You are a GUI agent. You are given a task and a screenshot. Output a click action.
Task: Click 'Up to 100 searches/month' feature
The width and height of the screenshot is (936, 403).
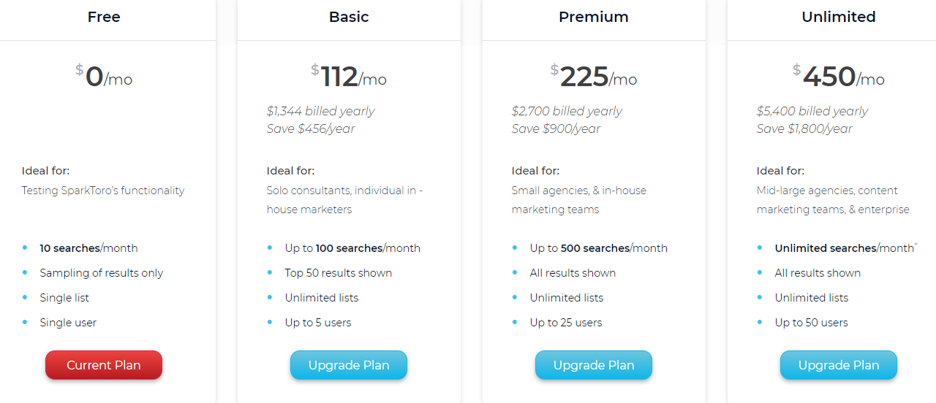pyautogui.click(x=352, y=248)
